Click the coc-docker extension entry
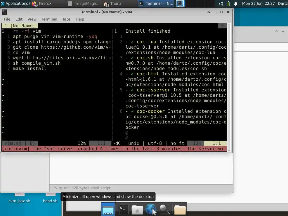This screenshot has height=216, width=288. pos(176,119)
